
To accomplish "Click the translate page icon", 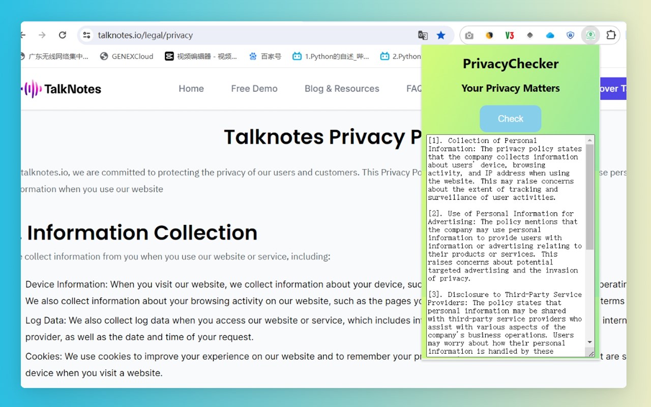I will pyautogui.click(x=423, y=35).
